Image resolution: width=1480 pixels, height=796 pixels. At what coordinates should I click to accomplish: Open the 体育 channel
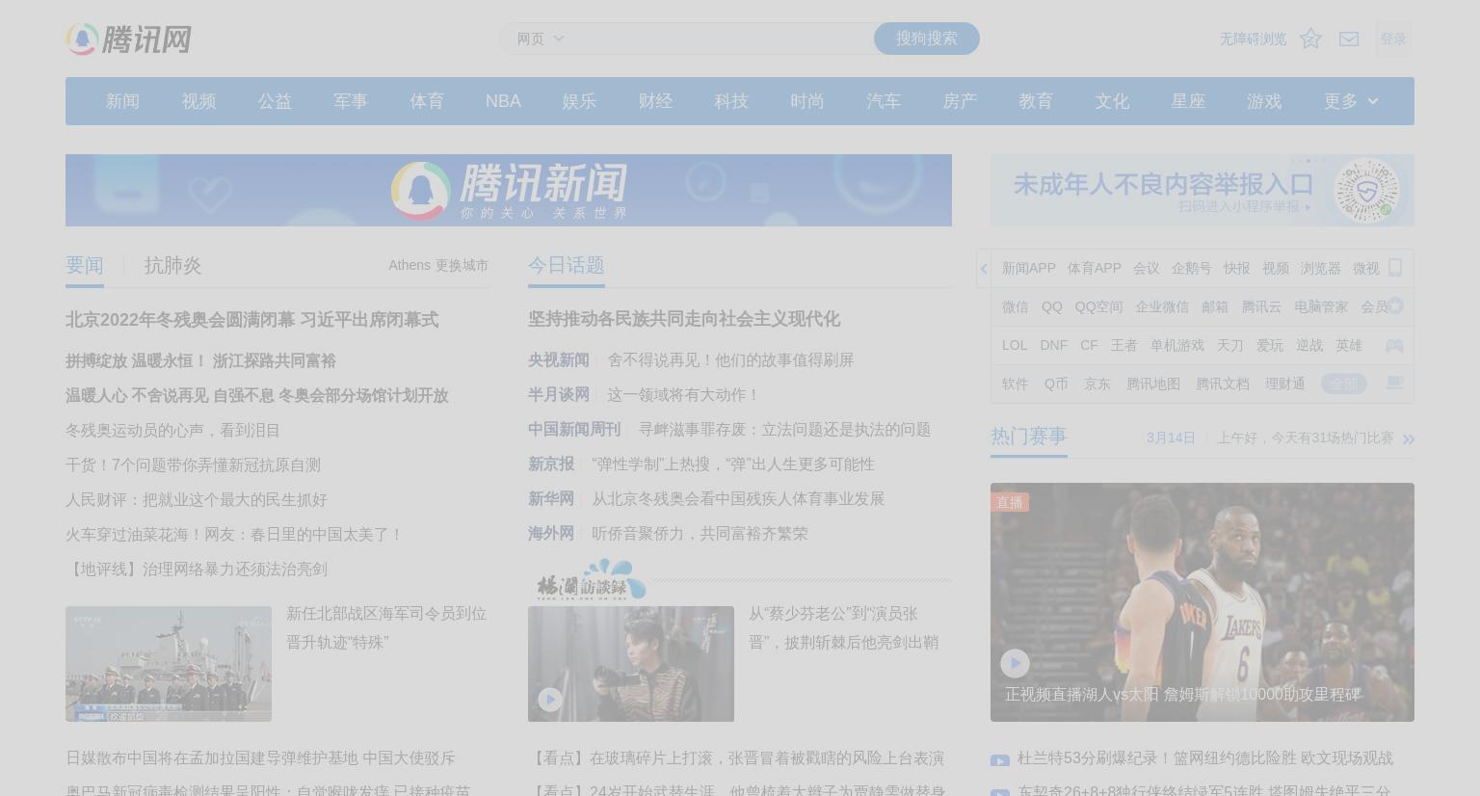pyautogui.click(x=427, y=101)
